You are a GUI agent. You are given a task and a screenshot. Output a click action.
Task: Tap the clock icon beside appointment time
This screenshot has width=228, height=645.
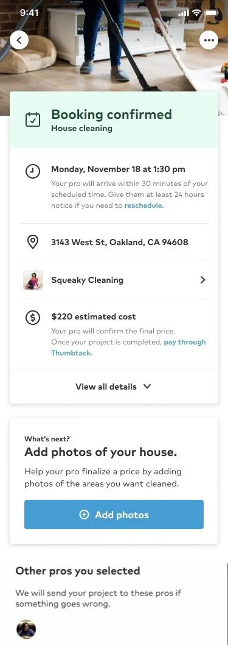coord(33,171)
